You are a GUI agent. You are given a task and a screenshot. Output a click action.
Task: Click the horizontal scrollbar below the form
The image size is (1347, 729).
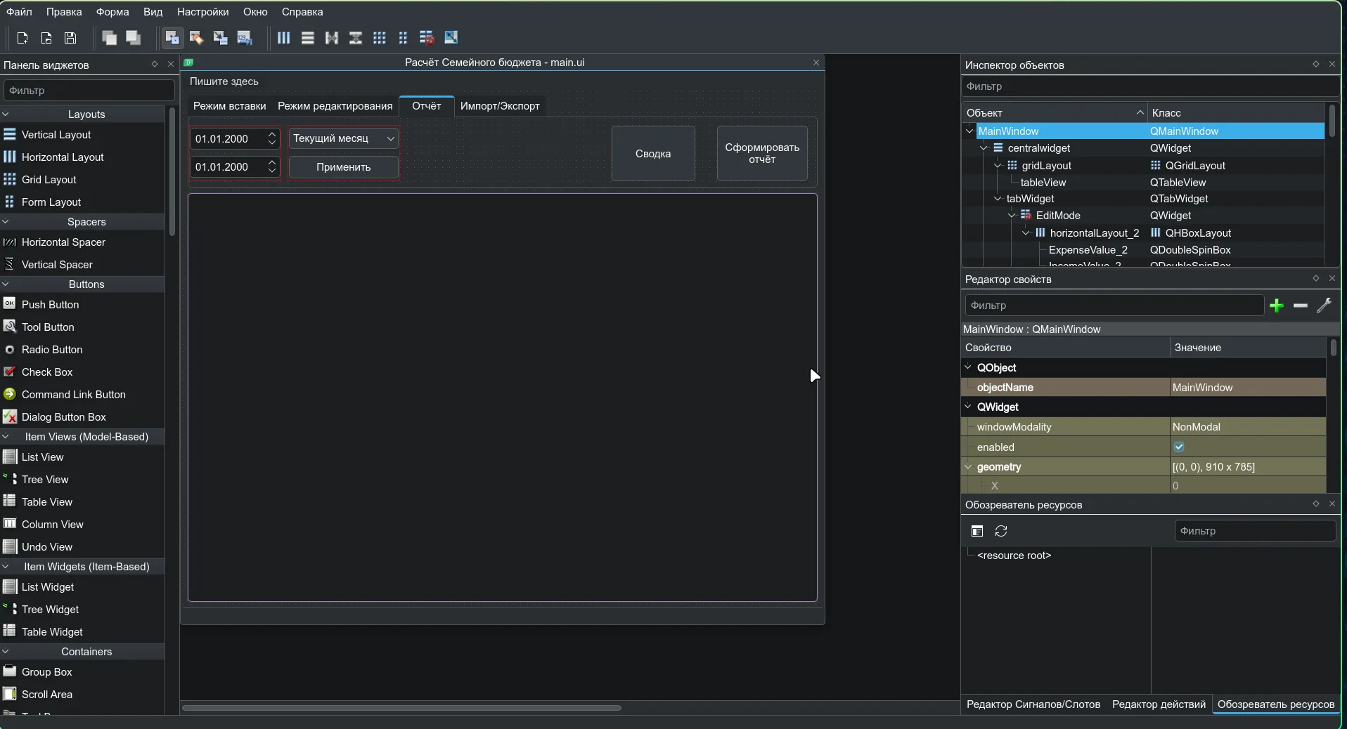(x=401, y=708)
